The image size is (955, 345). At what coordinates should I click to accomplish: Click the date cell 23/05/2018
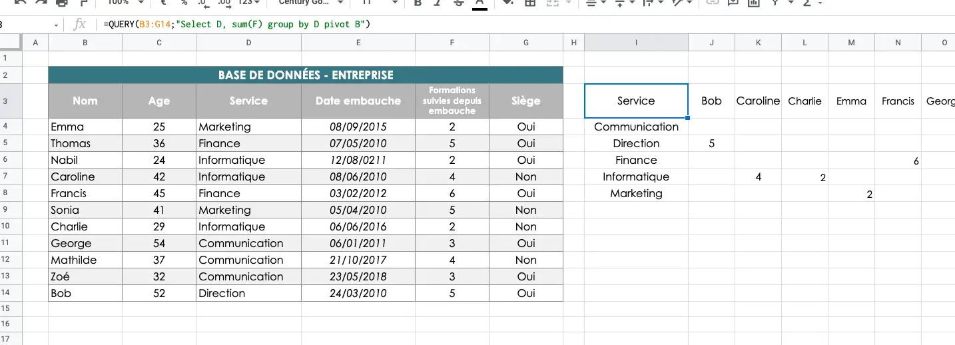pos(358,276)
